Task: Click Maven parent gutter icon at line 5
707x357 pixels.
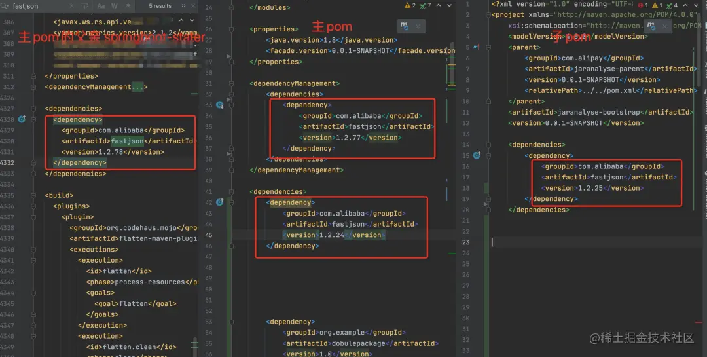Action: [477, 47]
